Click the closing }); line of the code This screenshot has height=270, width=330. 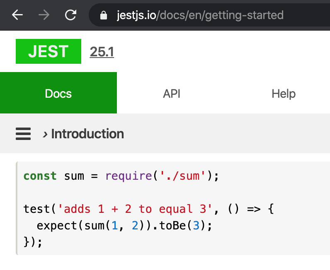pyautogui.click(x=33, y=242)
